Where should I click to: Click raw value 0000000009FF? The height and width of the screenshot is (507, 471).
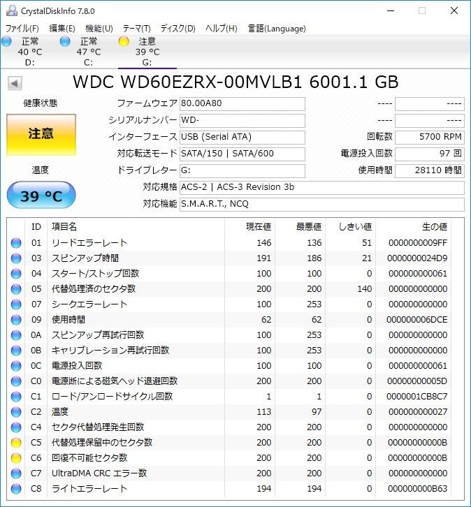click(418, 243)
